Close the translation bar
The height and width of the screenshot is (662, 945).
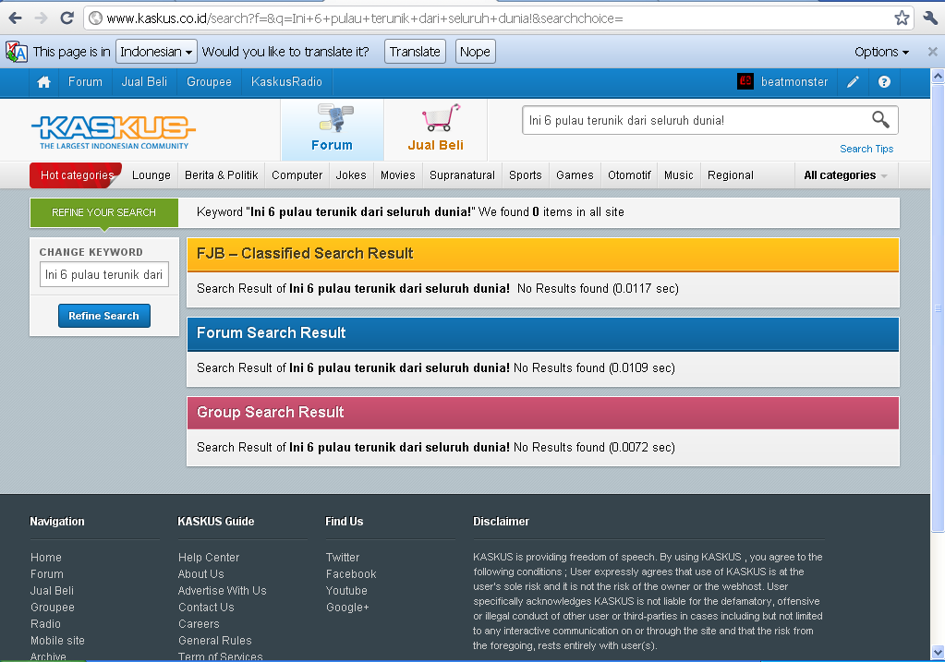(932, 52)
